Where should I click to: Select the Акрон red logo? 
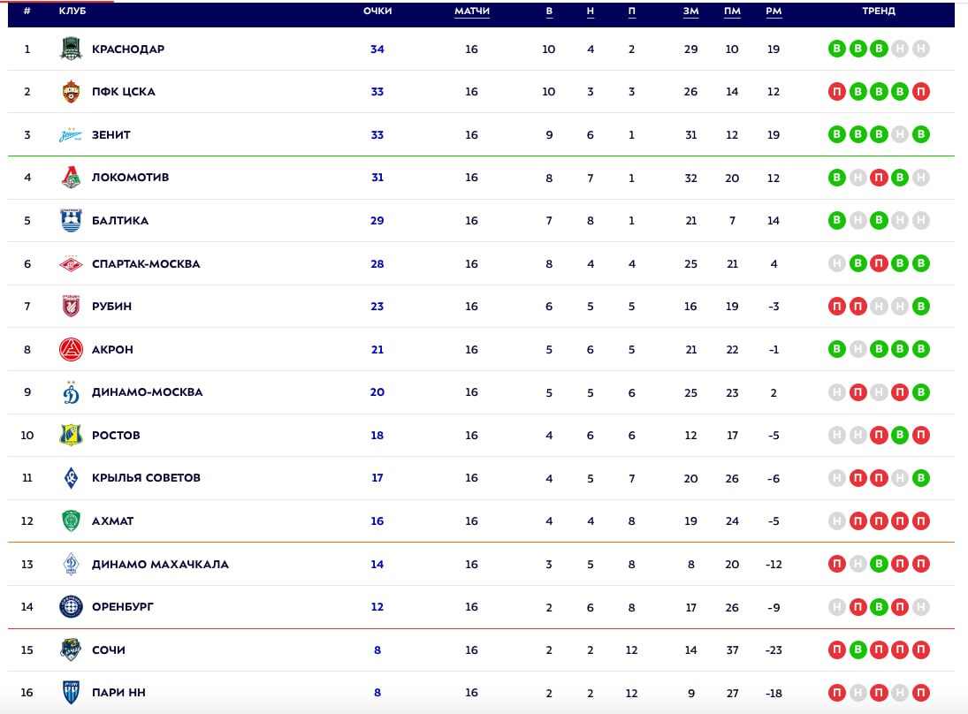click(x=71, y=350)
